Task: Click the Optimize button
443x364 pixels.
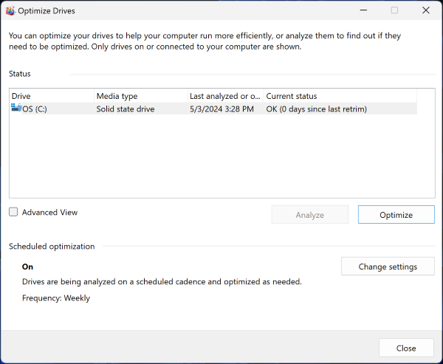Action: (396, 215)
